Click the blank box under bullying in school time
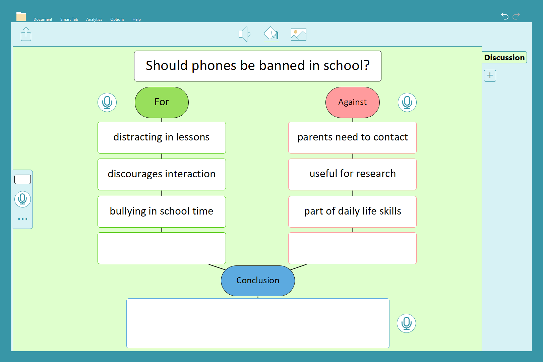Image resolution: width=543 pixels, height=362 pixels. (x=162, y=248)
